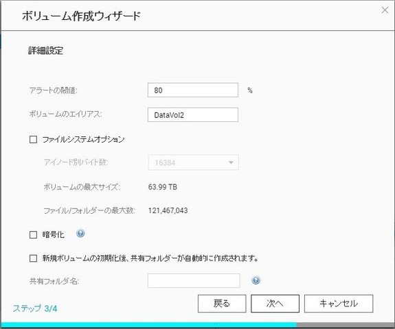The width and height of the screenshot is (395, 329).
Task: Click the ボリュームのエイリアス label
Action: tap(65, 114)
